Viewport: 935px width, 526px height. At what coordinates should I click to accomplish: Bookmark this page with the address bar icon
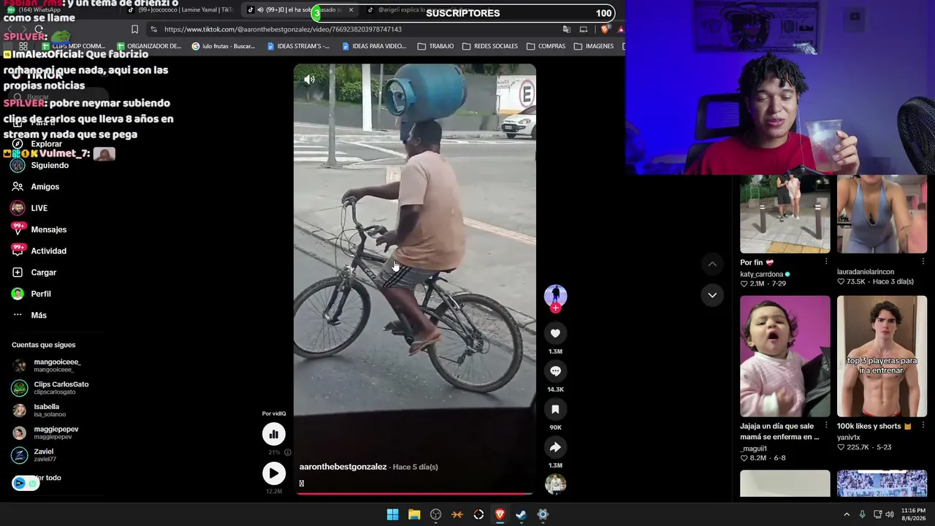(x=134, y=29)
